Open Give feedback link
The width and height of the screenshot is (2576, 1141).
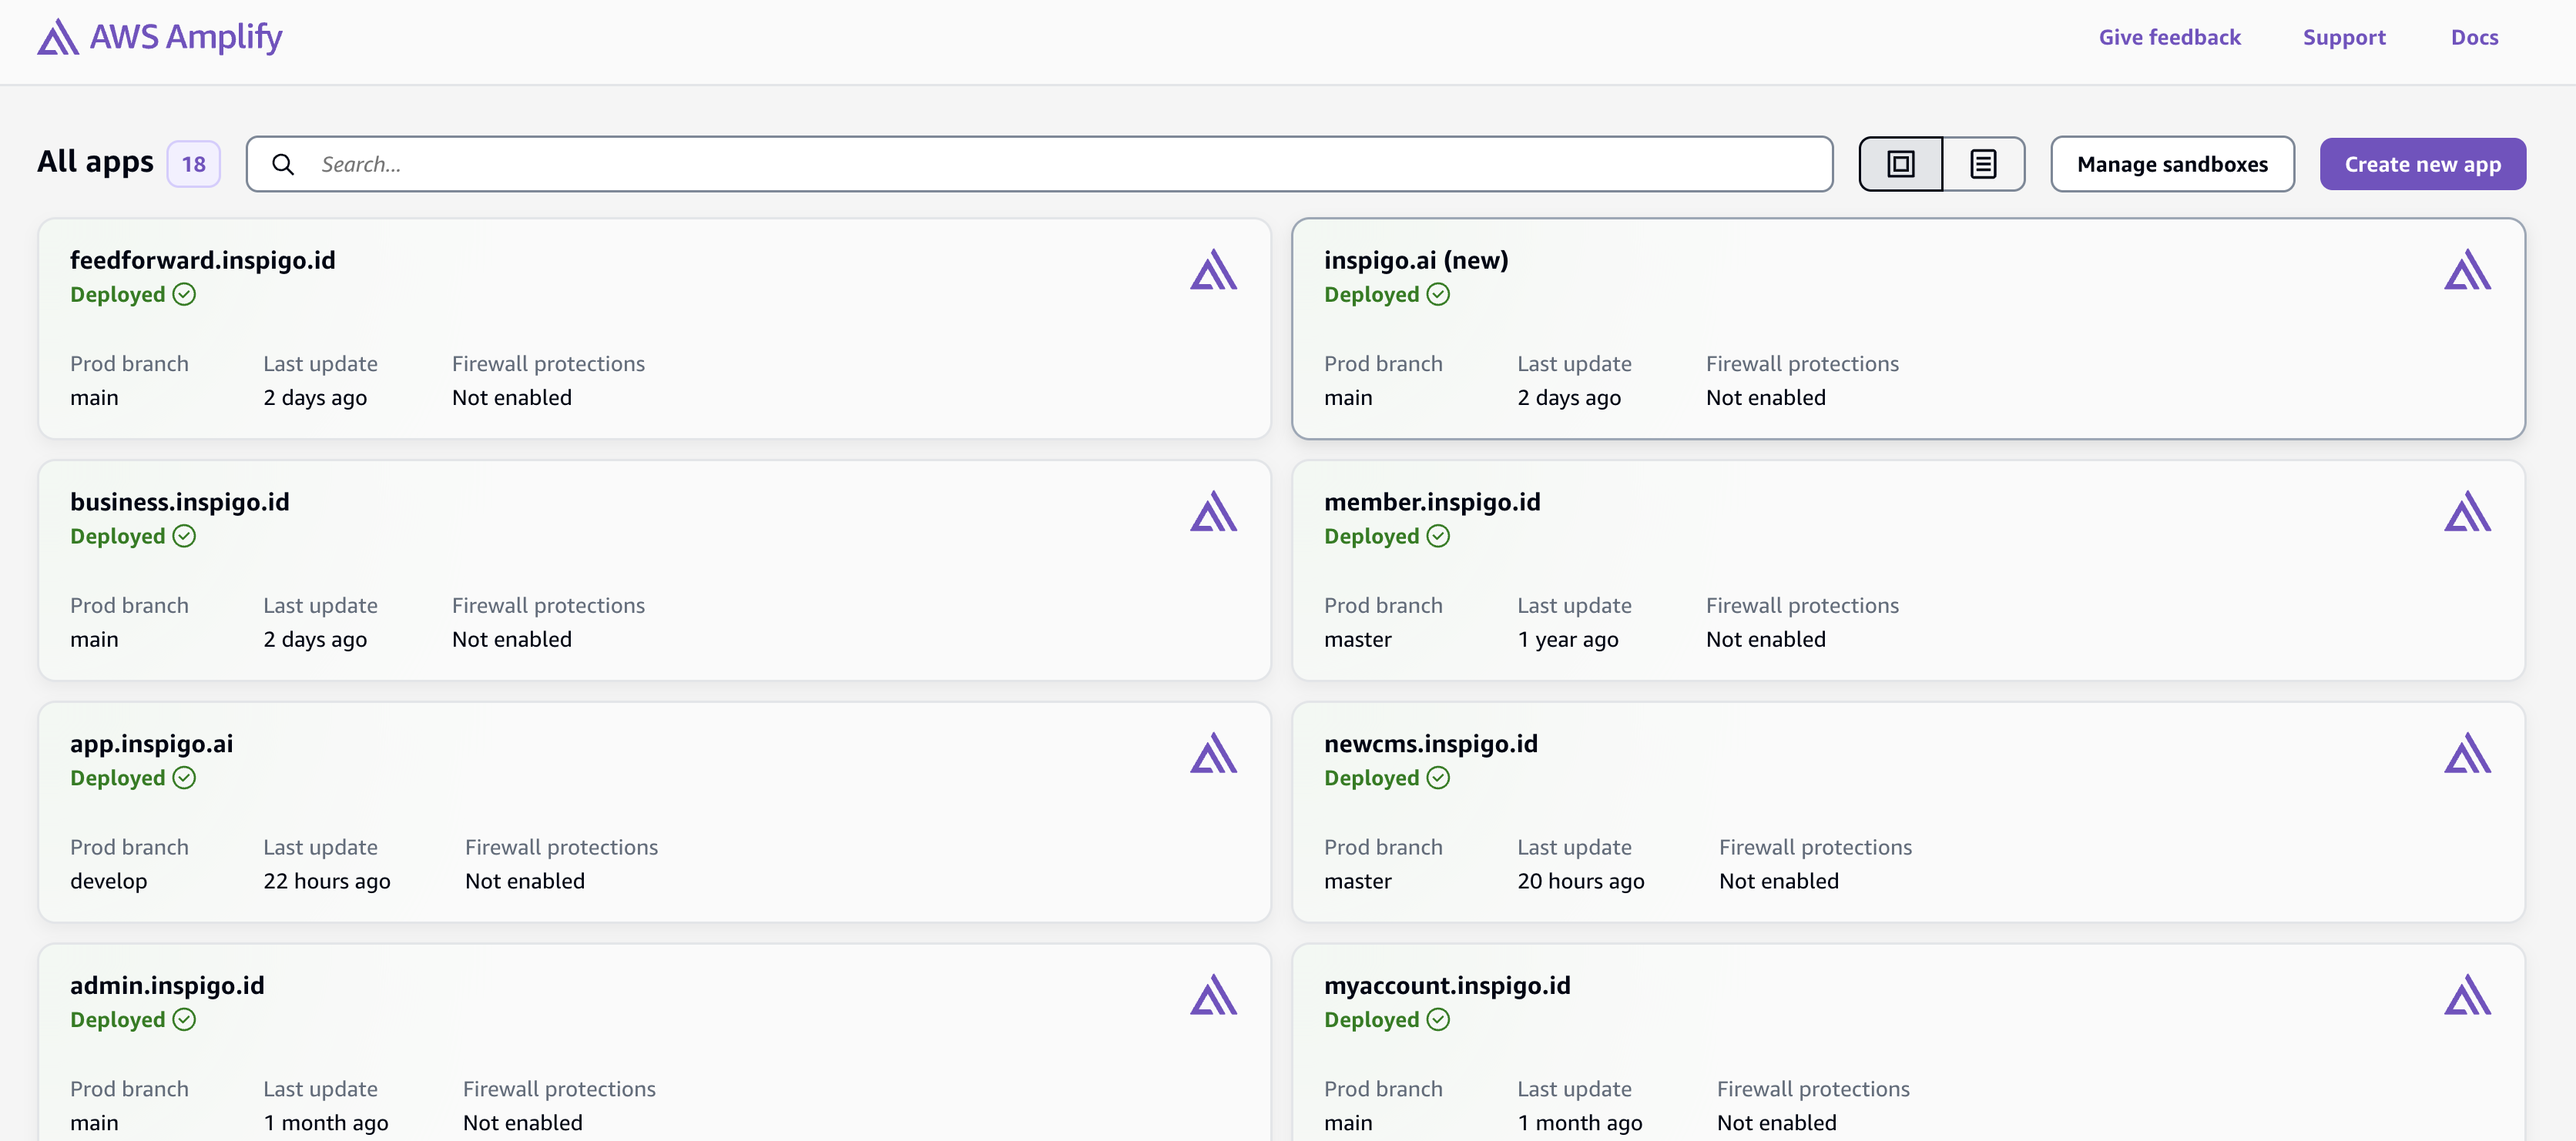click(x=2169, y=38)
